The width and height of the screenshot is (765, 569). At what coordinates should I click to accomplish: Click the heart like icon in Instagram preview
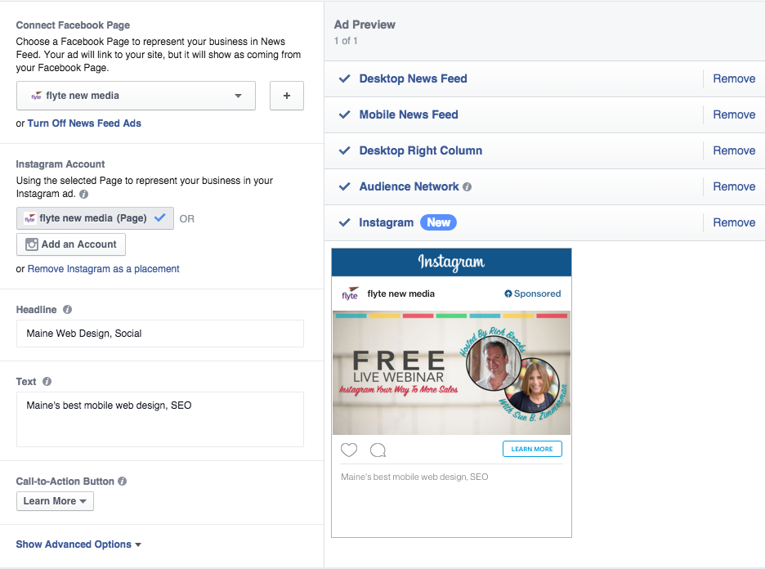coord(349,450)
